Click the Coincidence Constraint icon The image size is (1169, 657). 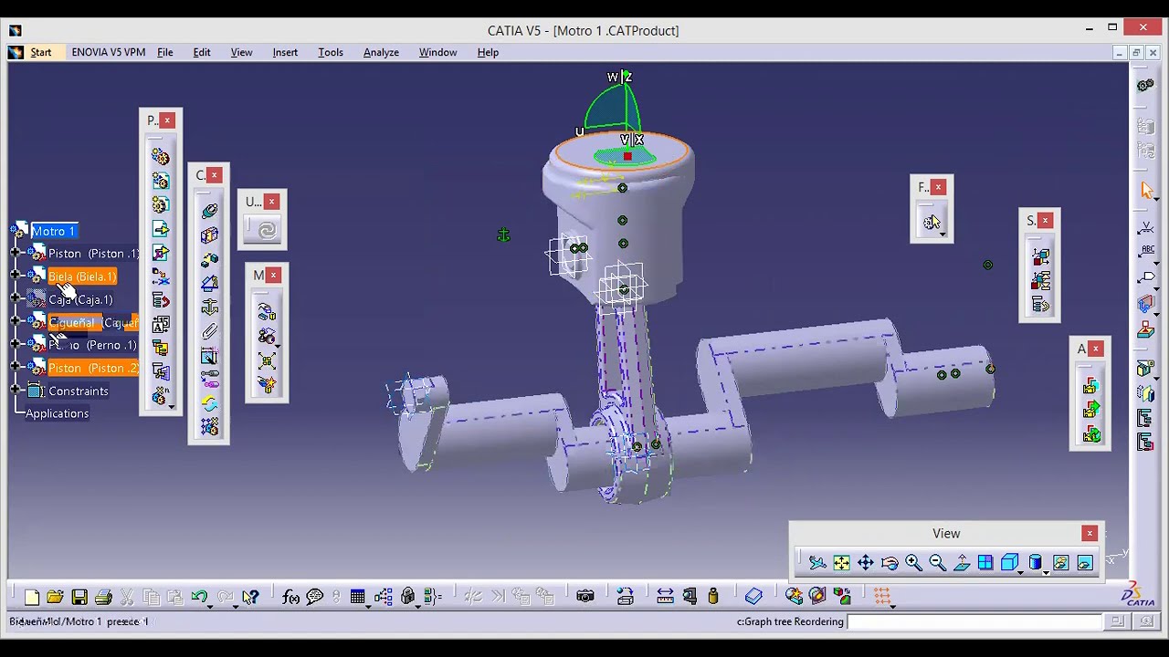209,211
